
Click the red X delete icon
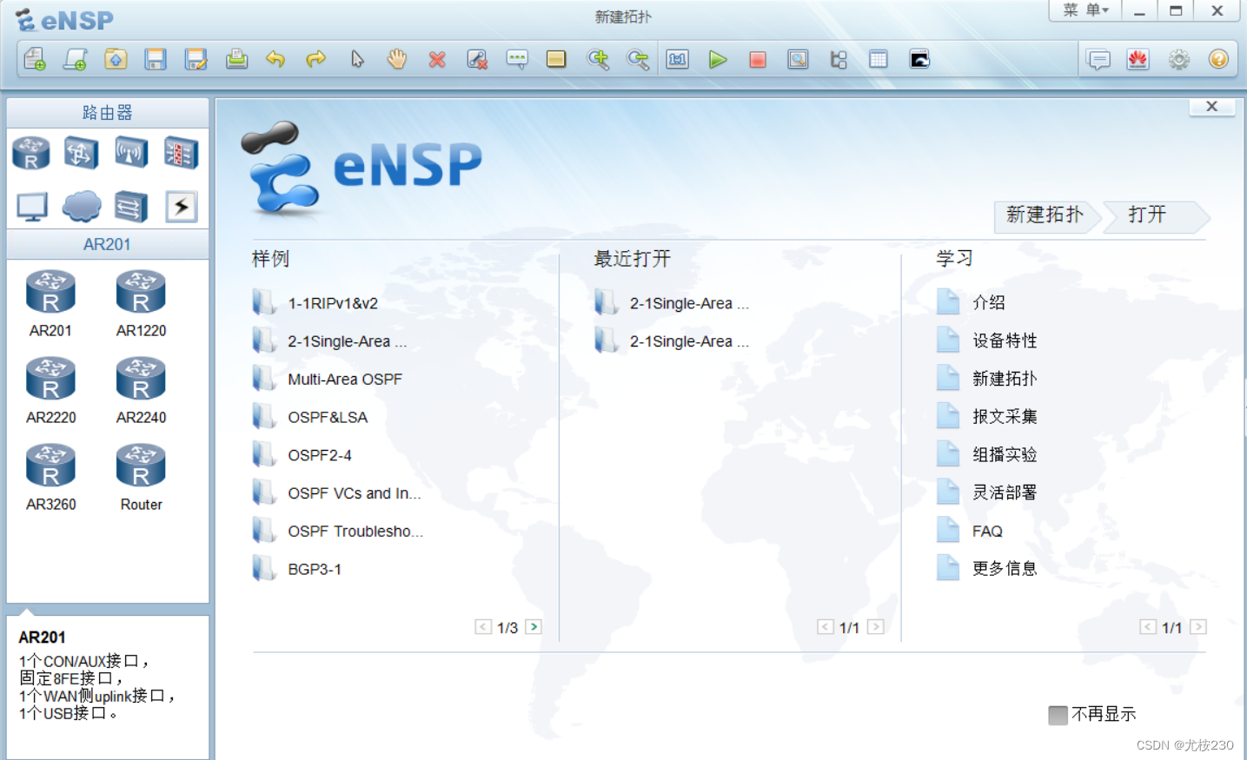(437, 59)
